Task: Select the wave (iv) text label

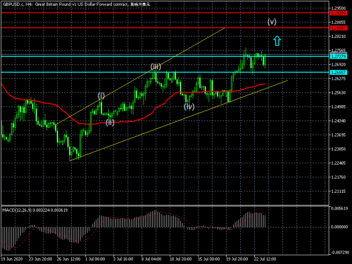Action: coord(189,106)
